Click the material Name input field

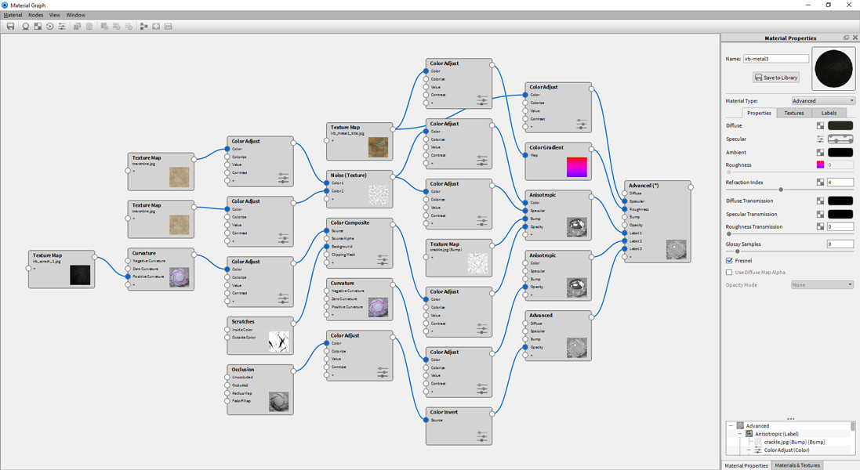tap(775, 59)
